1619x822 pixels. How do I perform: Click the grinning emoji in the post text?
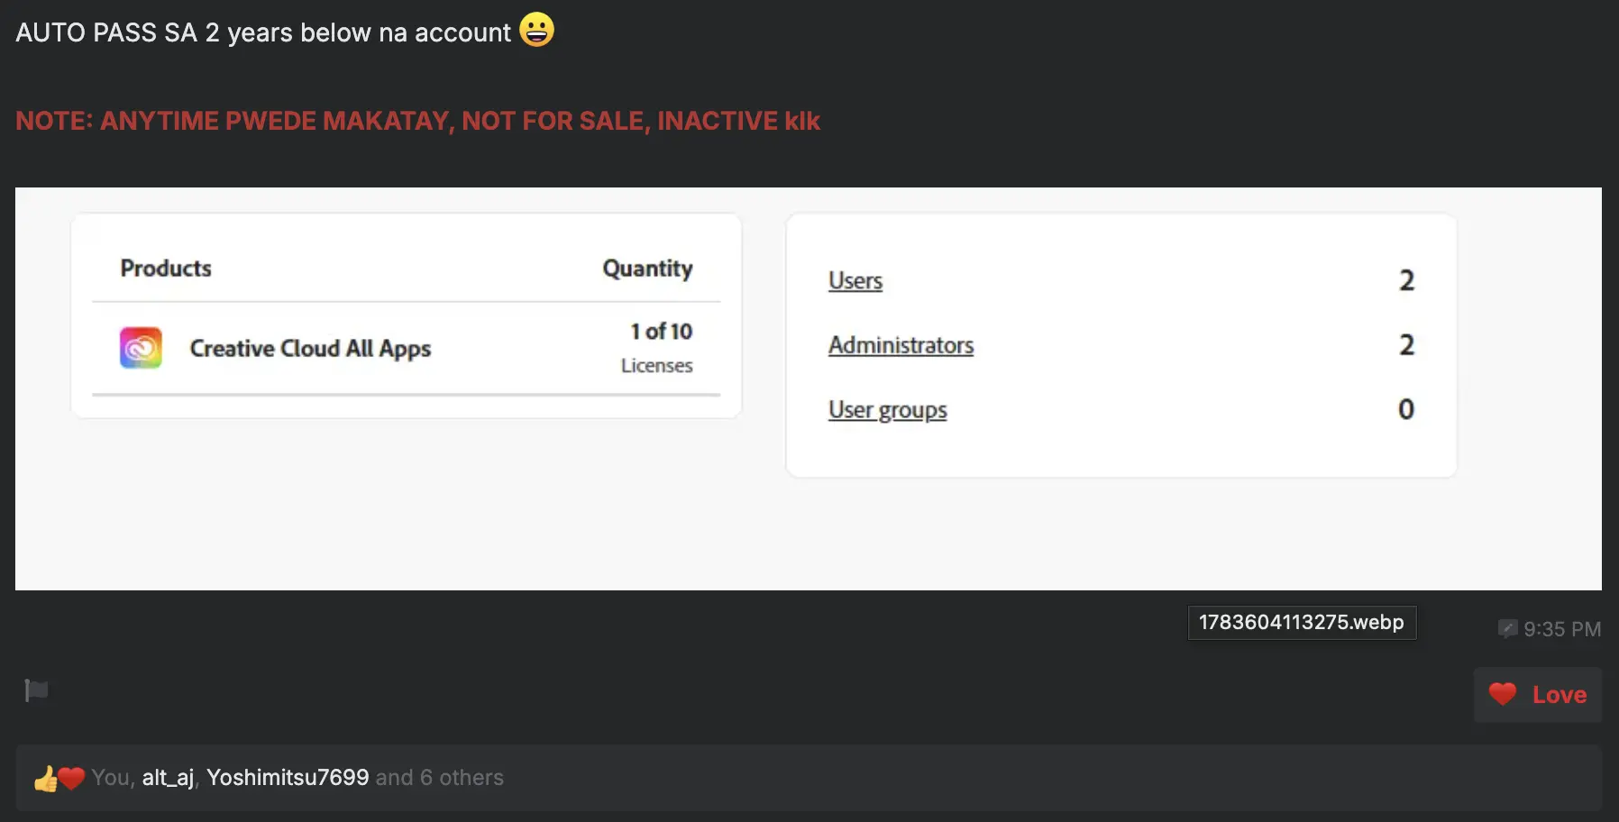click(536, 30)
